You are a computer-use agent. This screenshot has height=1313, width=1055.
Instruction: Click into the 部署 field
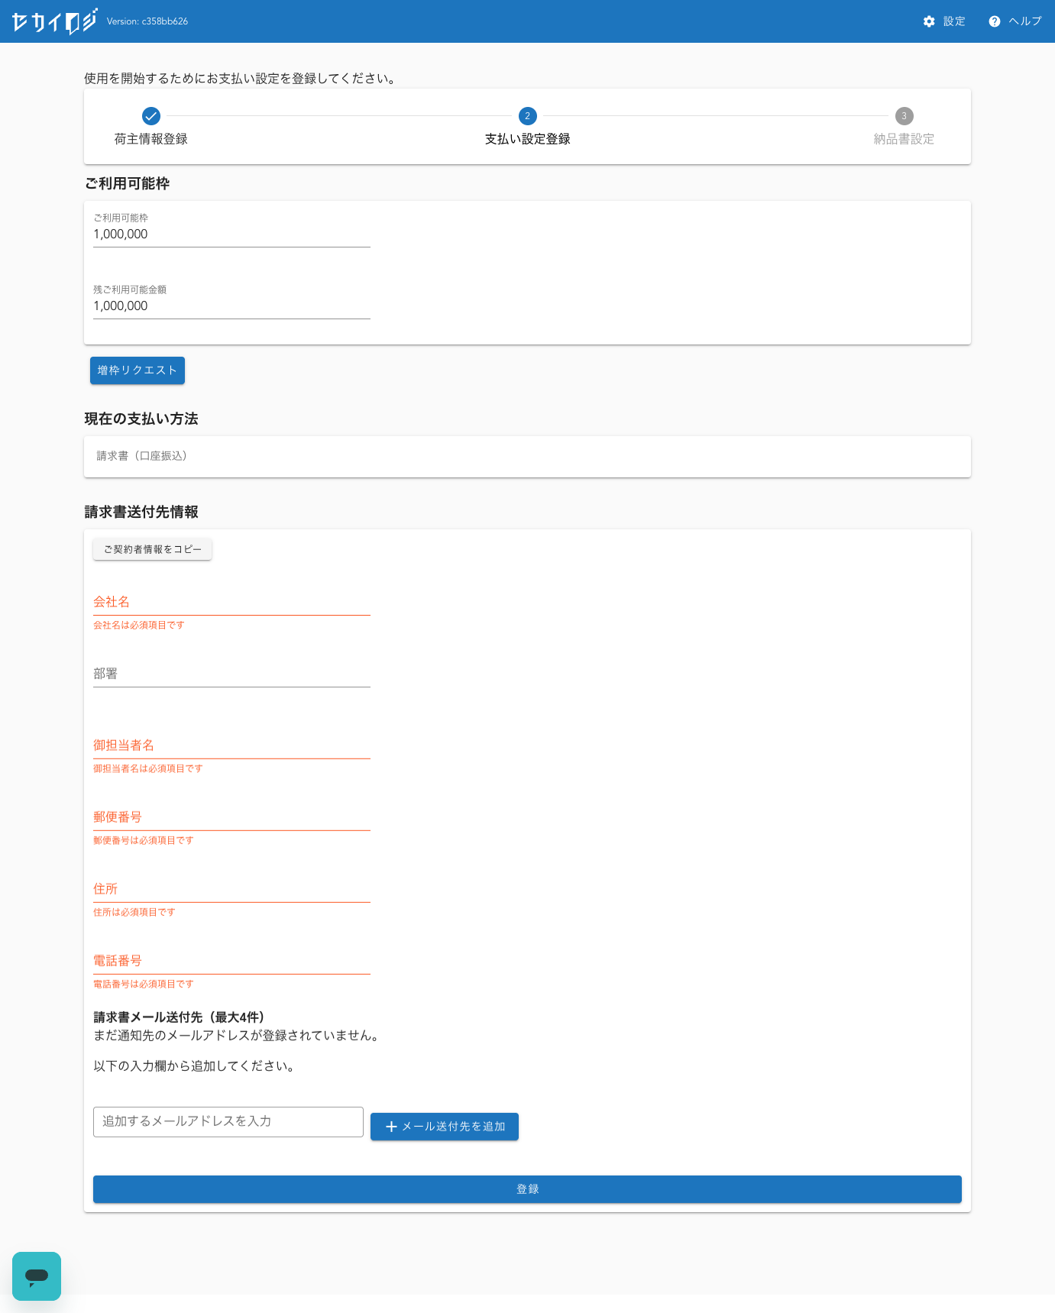click(x=231, y=674)
